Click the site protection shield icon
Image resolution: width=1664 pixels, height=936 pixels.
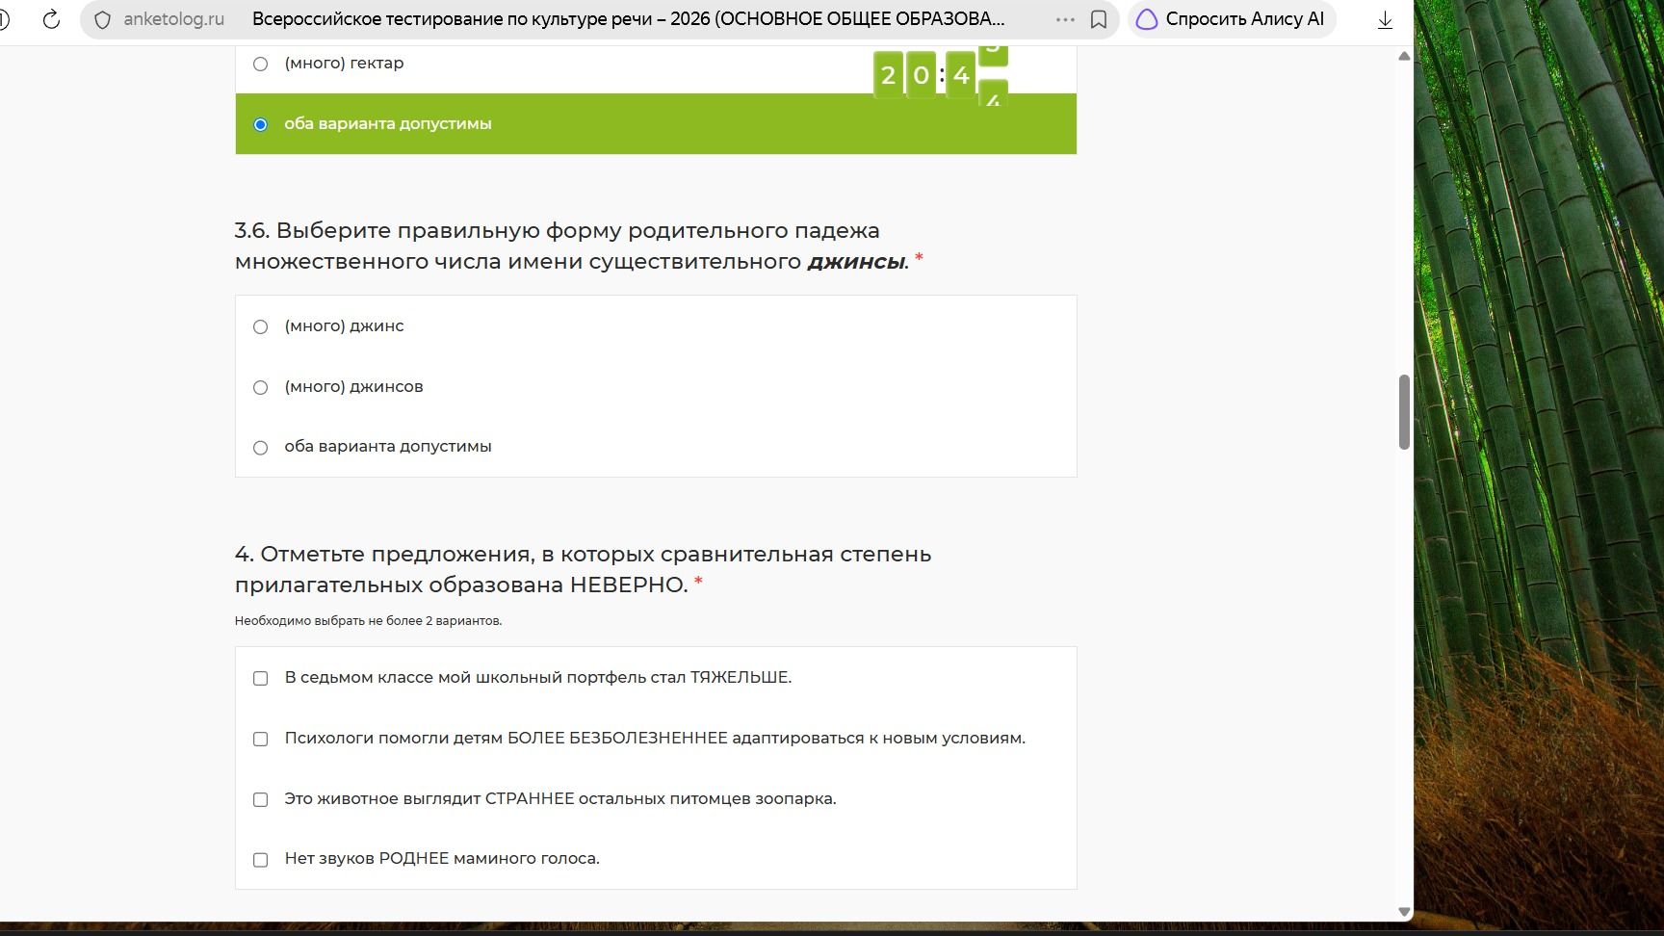click(103, 19)
